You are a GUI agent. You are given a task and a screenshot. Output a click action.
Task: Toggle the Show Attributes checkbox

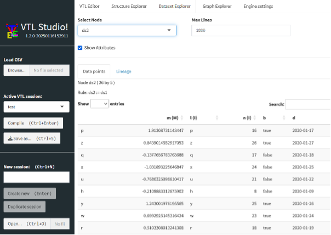pyautogui.click(x=81, y=48)
